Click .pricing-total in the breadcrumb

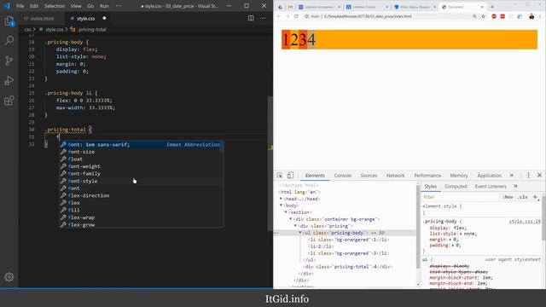pos(91,30)
